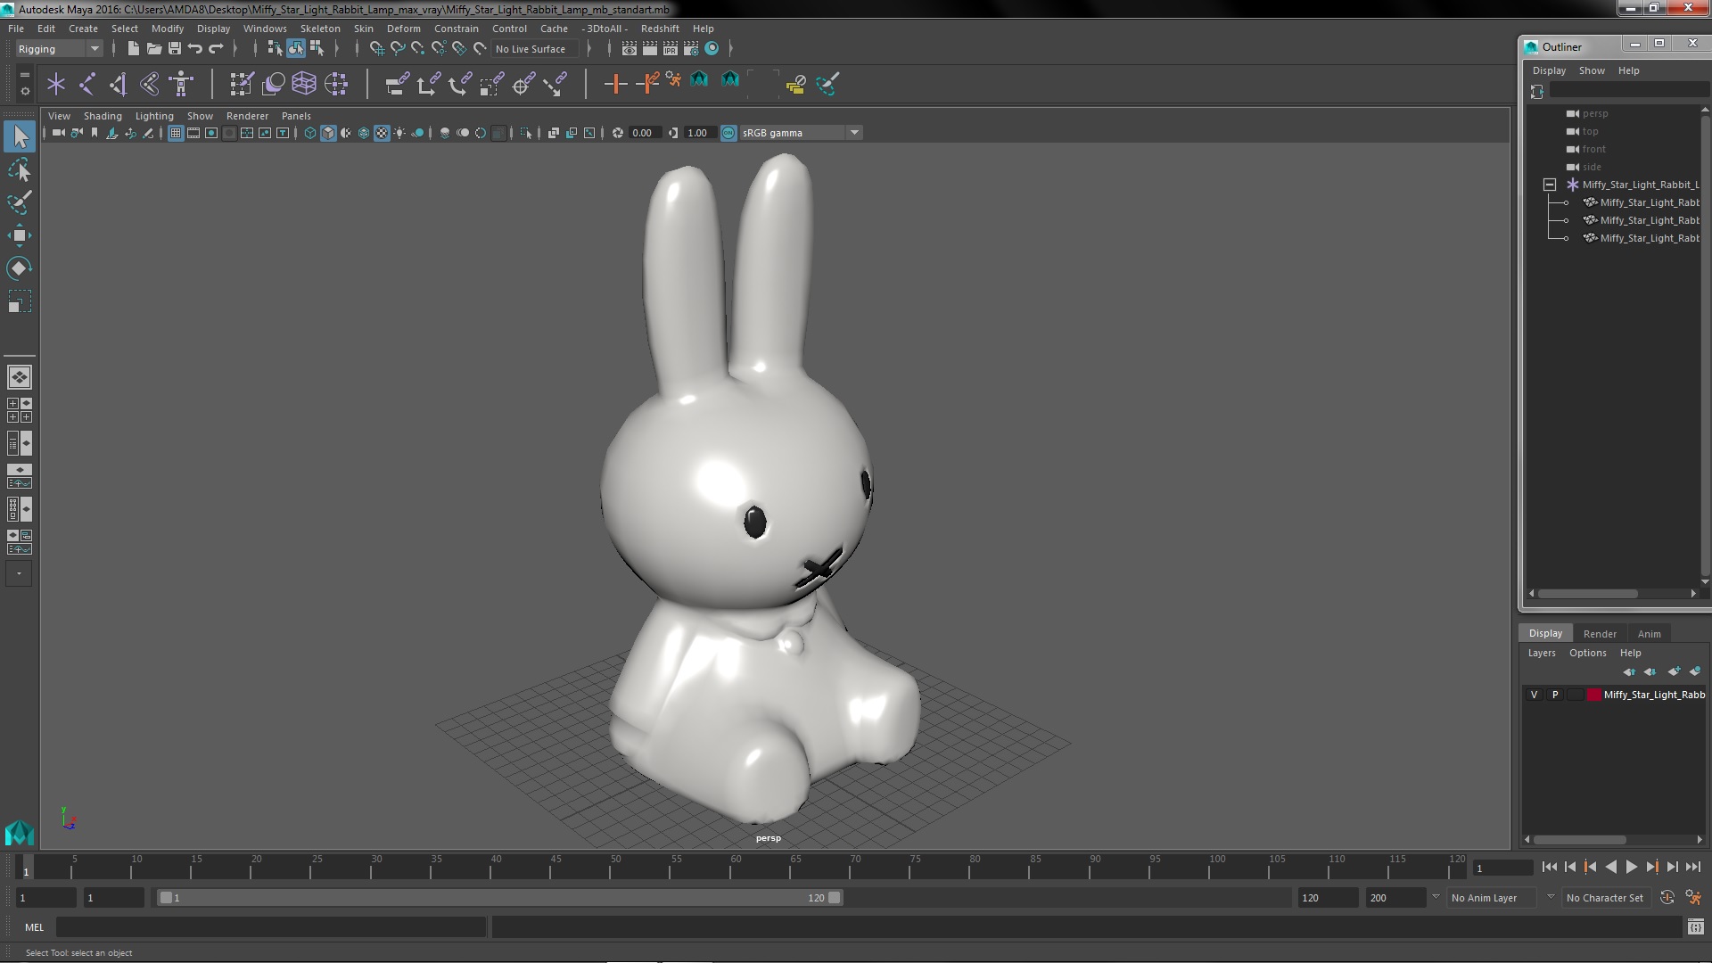Click the Create Cluster shelf icon
Viewport: 1712px width, 963px height.
coord(336,84)
